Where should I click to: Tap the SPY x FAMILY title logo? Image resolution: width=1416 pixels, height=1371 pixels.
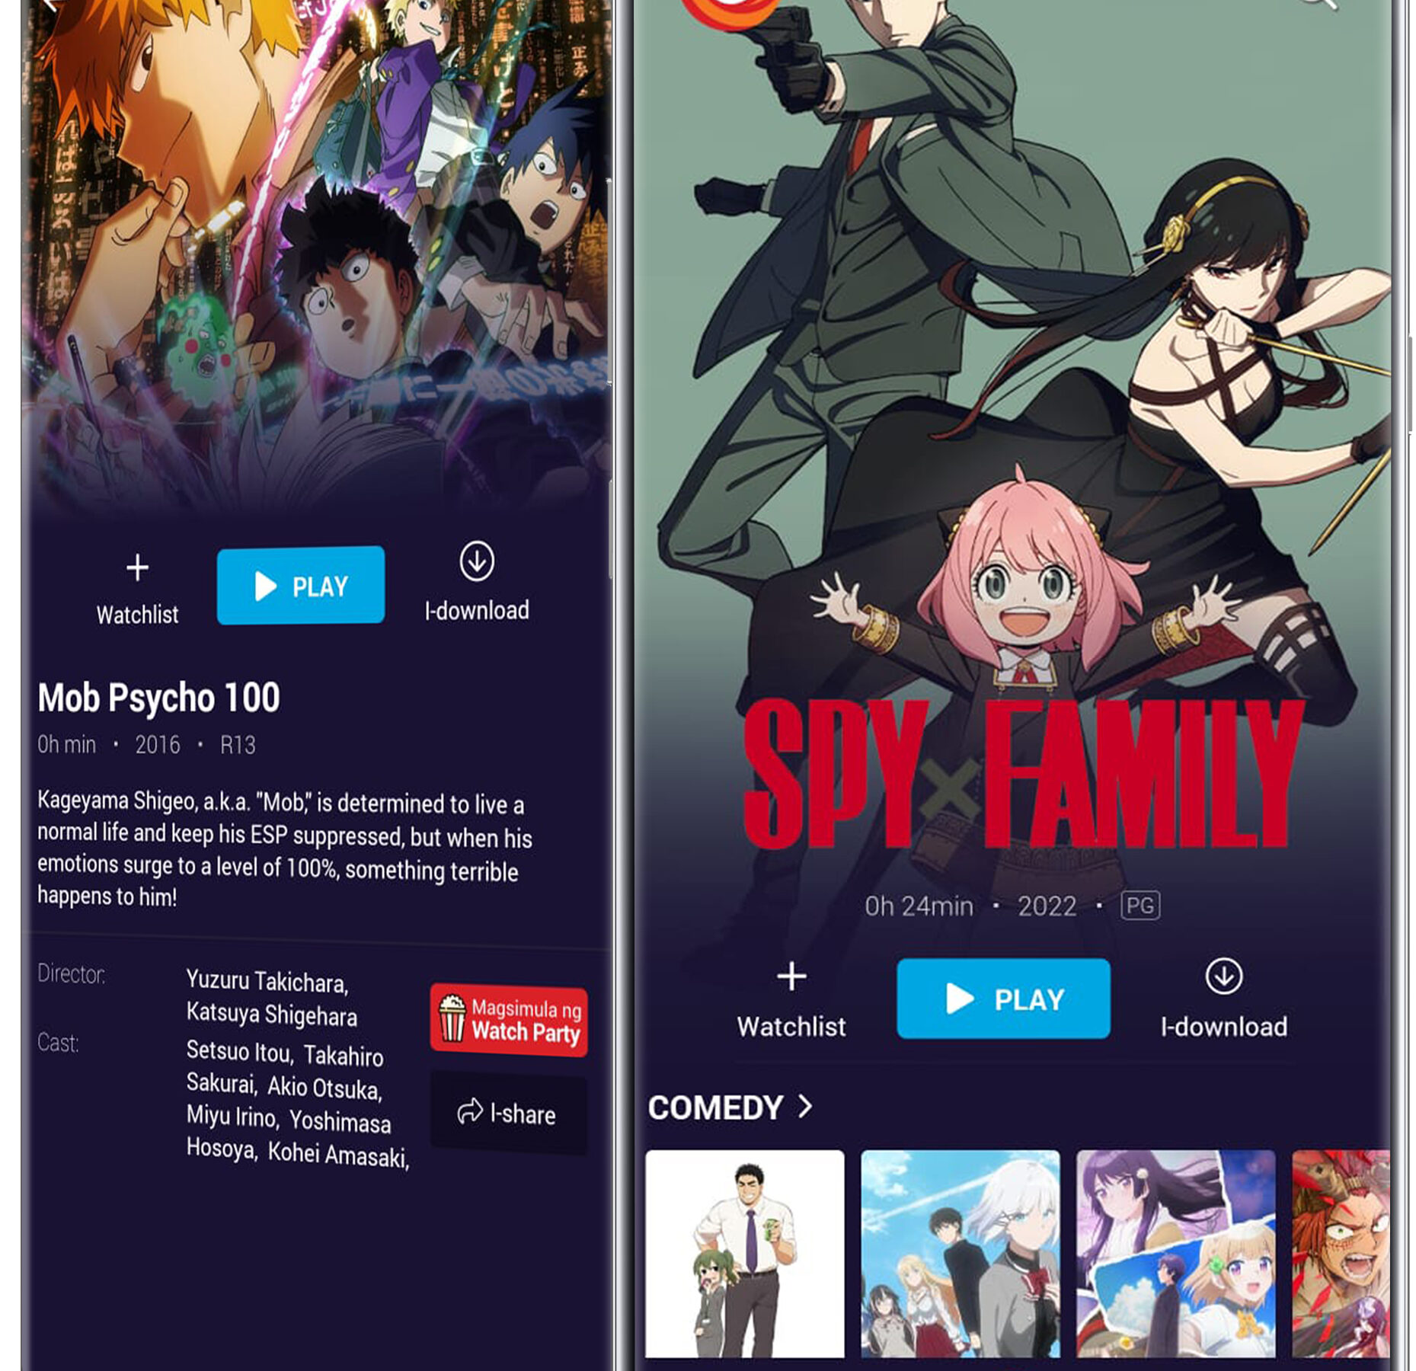tap(1023, 775)
